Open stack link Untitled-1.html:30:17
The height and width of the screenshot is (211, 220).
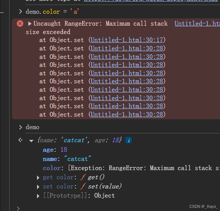127,40
